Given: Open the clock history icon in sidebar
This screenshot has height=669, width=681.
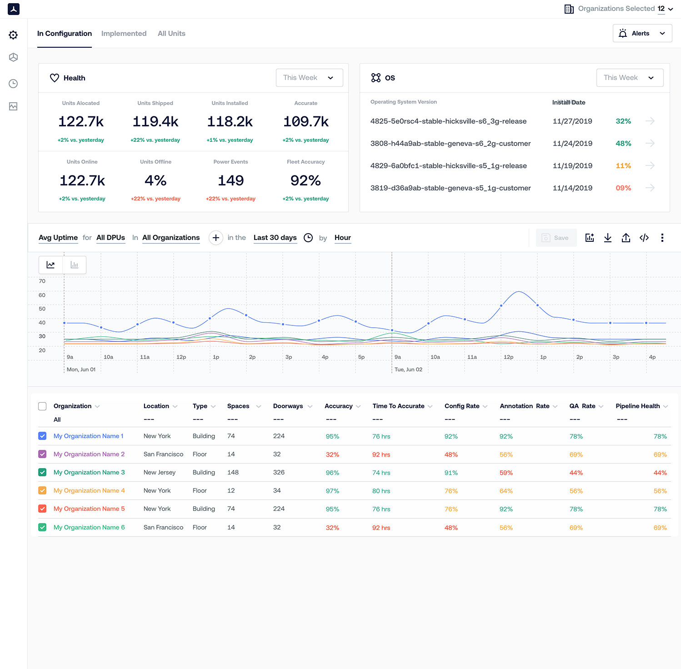Looking at the screenshot, I should [x=13, y=84].
